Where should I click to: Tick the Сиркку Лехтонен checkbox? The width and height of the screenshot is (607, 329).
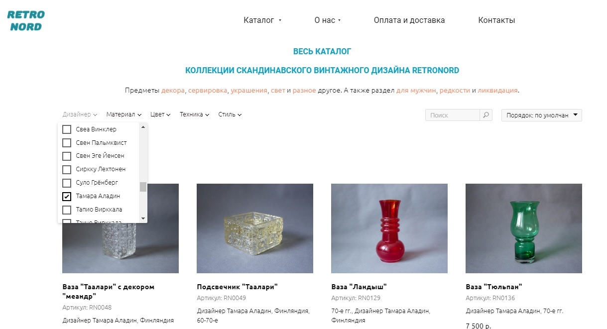click(x=67, y=169)
